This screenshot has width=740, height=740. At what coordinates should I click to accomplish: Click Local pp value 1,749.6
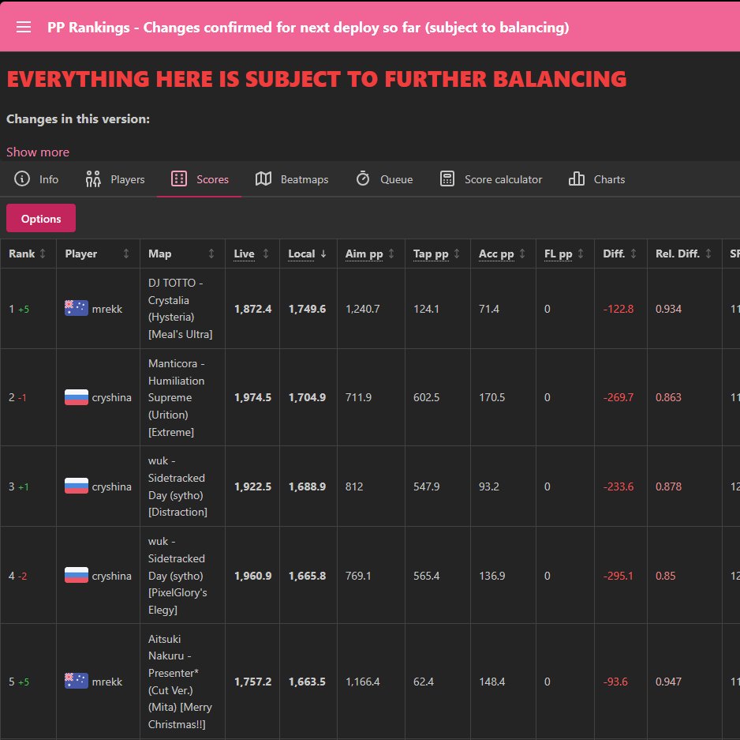click(307, 309)
